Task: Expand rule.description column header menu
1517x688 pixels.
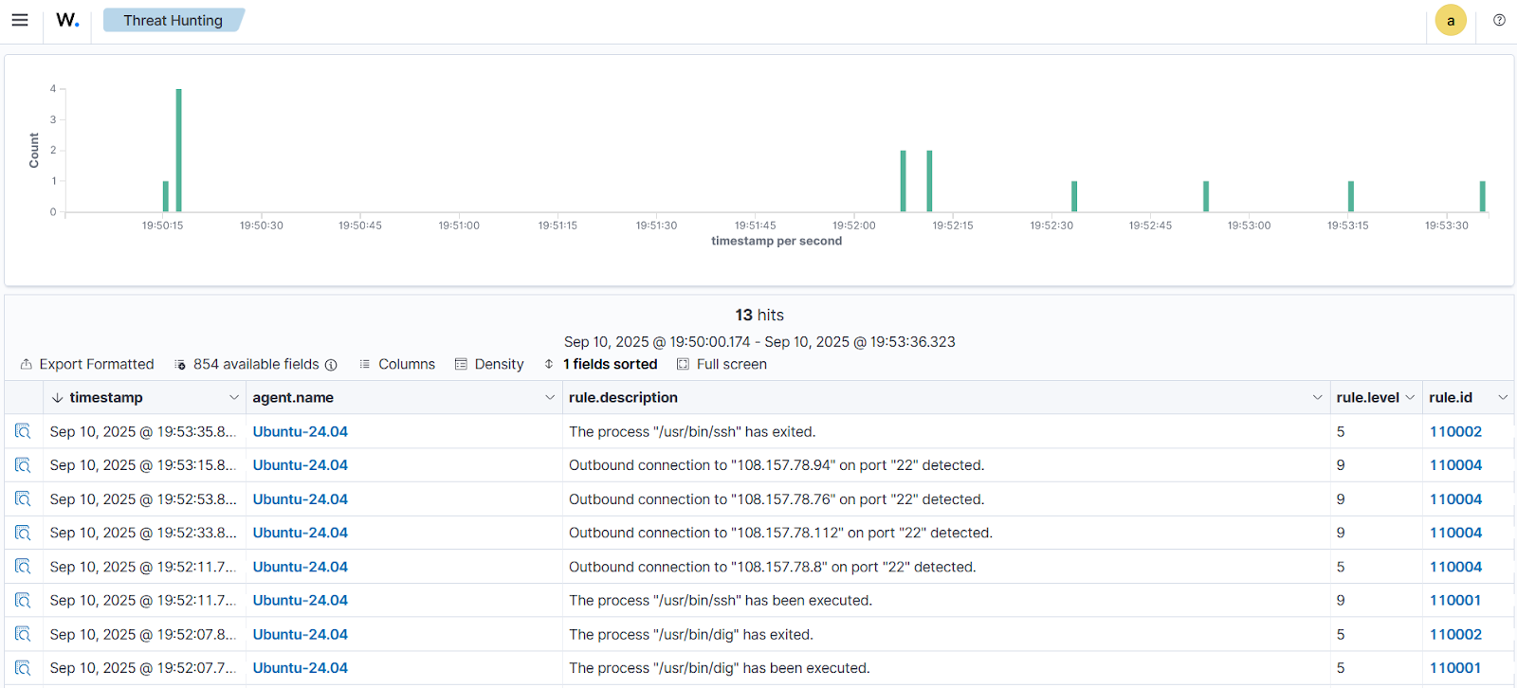Action: [x=1317, y=397]
